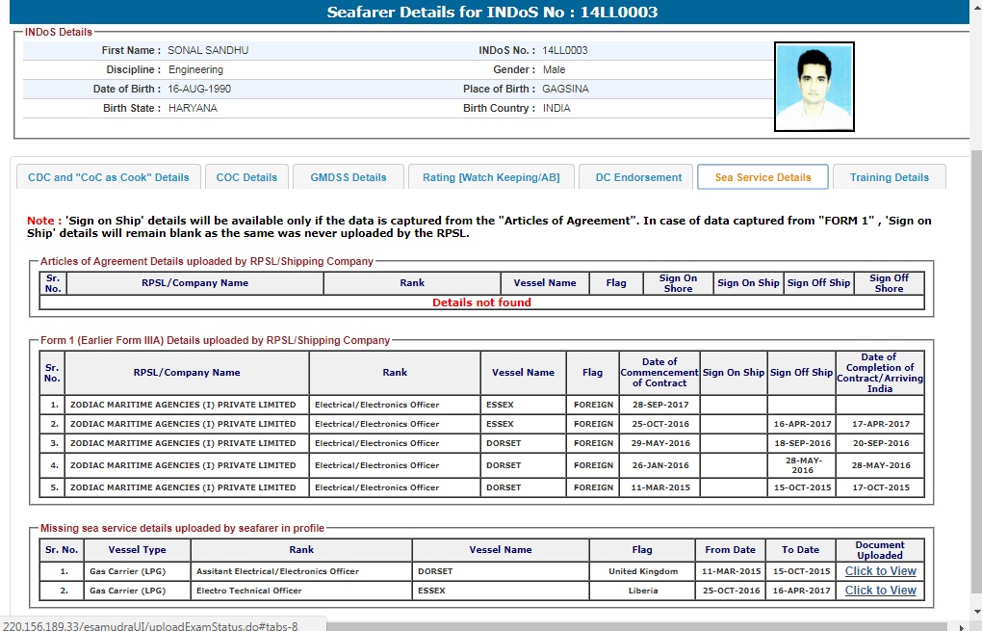Click the Date of Birth value 16-AUG-1990
Screen dimensions: 982x631
click(199, 89)
